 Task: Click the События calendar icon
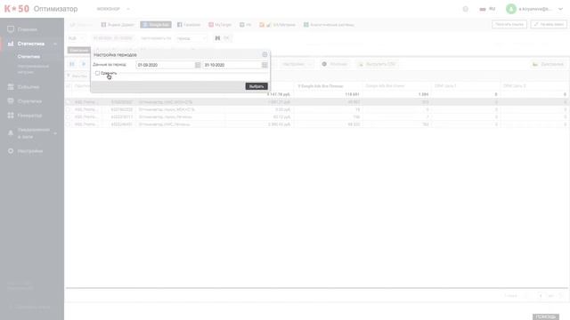pos(11,87)
